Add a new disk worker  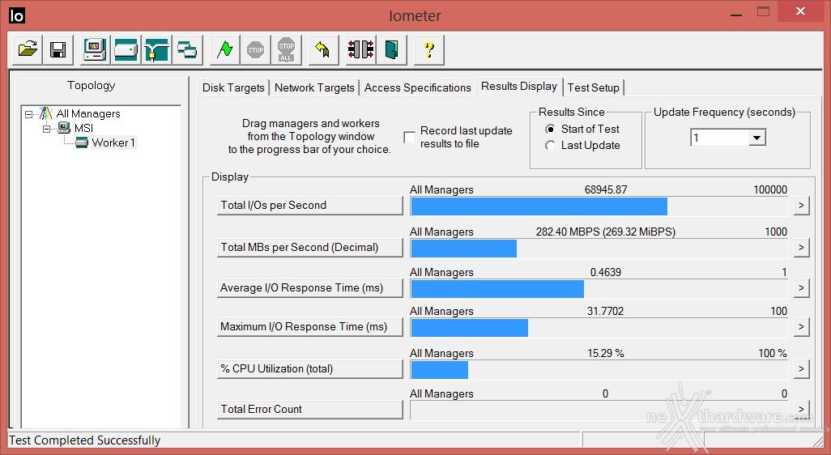click(126, 50)
